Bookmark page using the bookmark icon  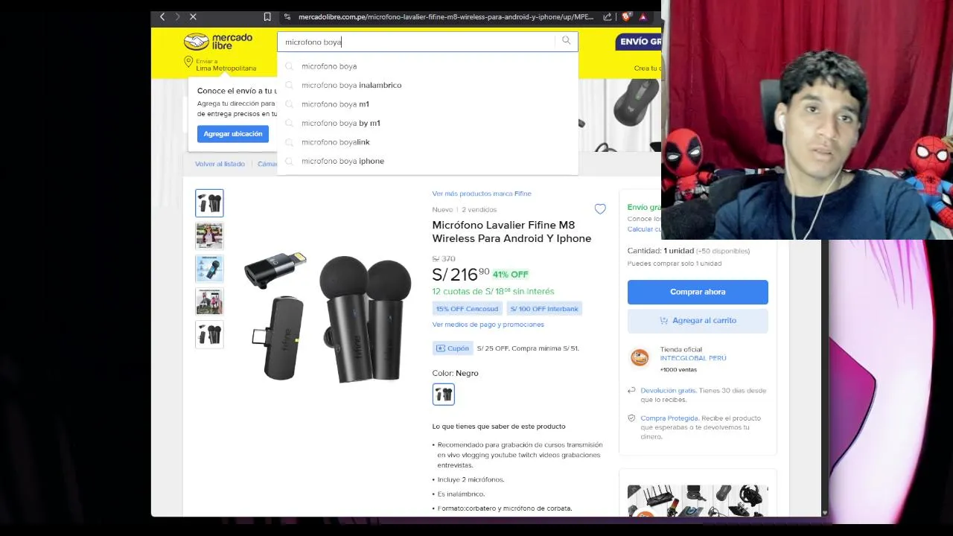(267, 16)
